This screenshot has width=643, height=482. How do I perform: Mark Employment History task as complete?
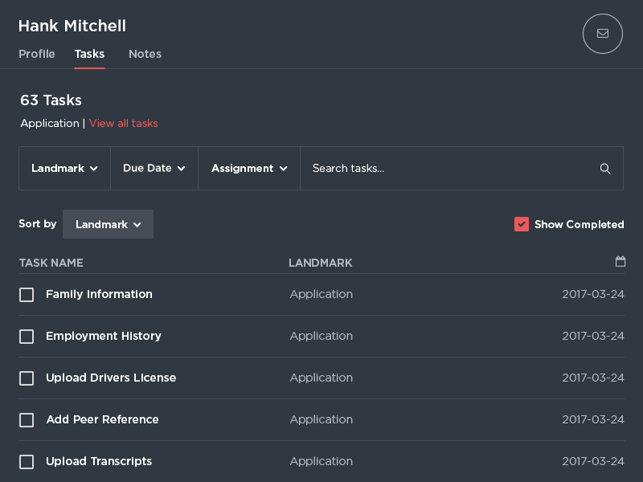click(27, 337)
